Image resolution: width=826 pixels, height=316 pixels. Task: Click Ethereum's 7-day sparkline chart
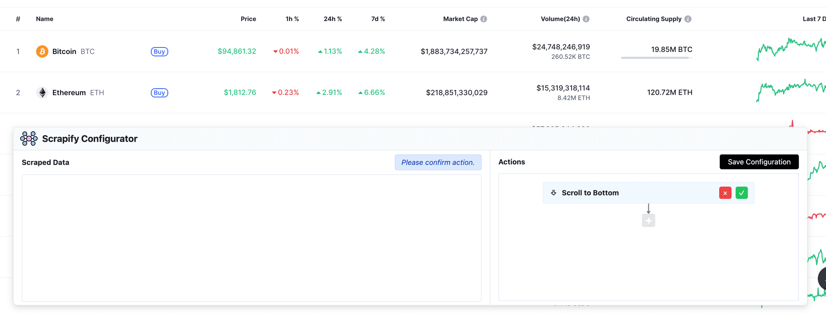coord(791,91)
